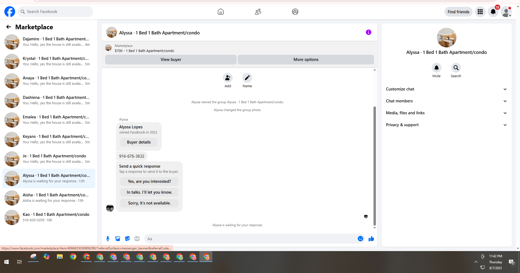Click the chat vertical scrollbar thumb
The height and width of the screenshot is (273, 520).
(x=375, y=166)
